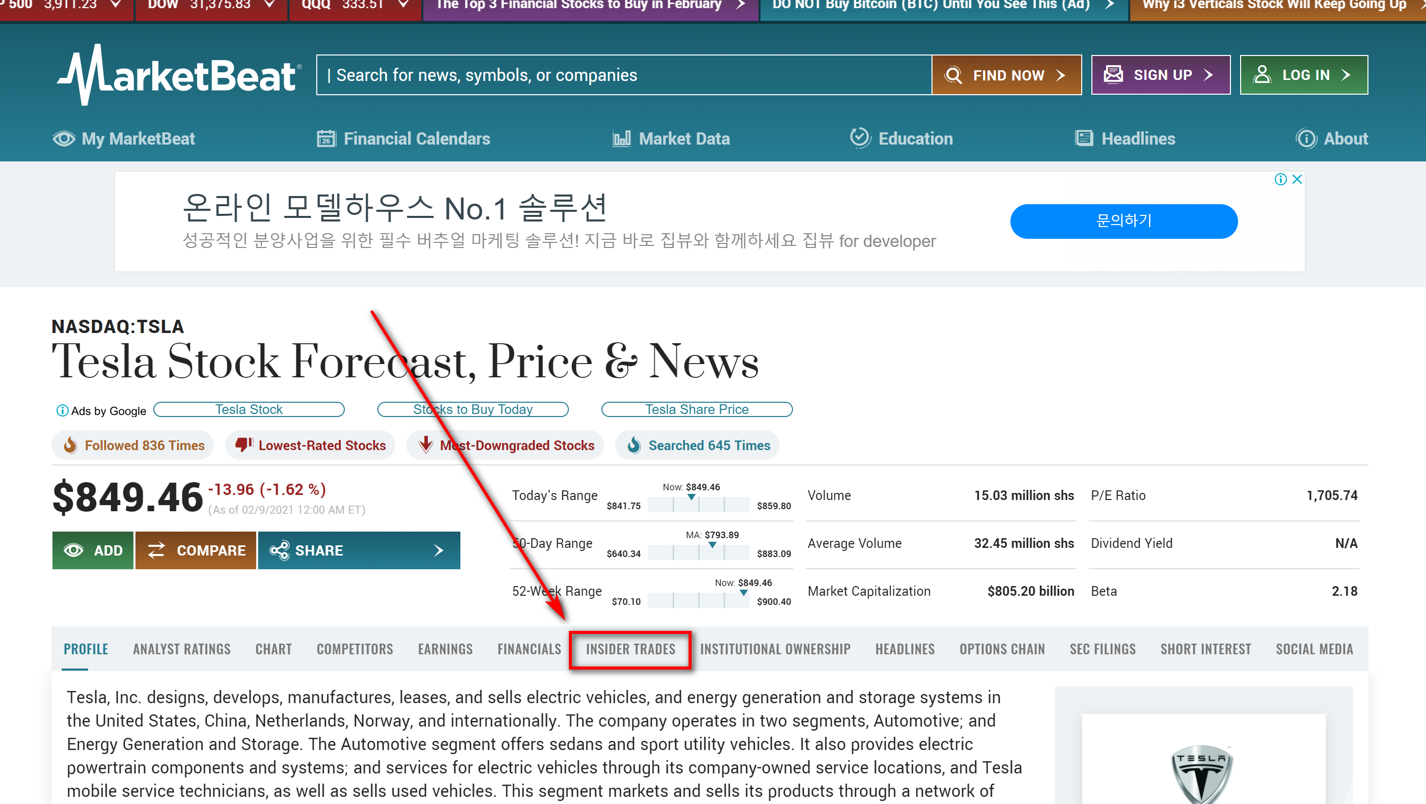Click the share nodes icon
1426x804 pixels.
[x=279, y=550]
